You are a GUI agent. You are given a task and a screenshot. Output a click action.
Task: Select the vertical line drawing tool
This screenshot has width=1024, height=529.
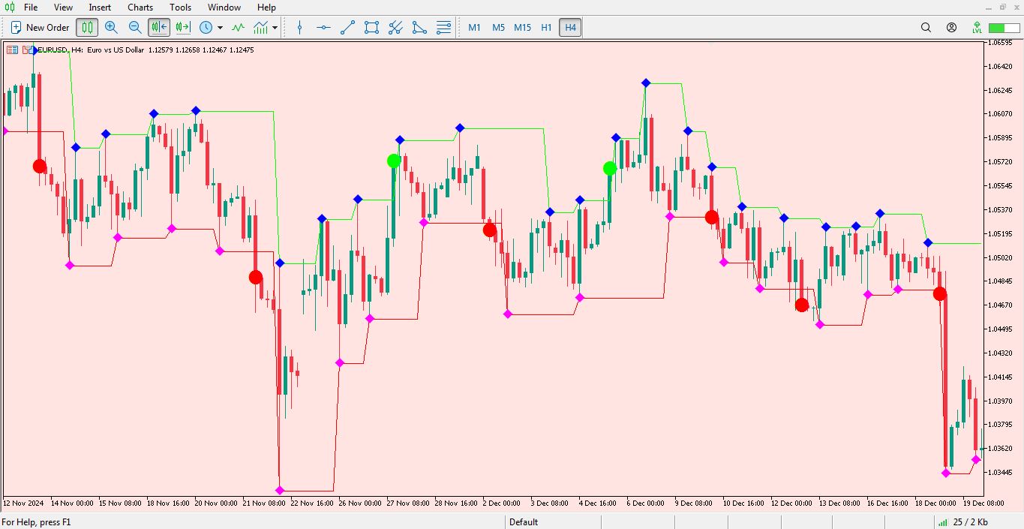299,28
